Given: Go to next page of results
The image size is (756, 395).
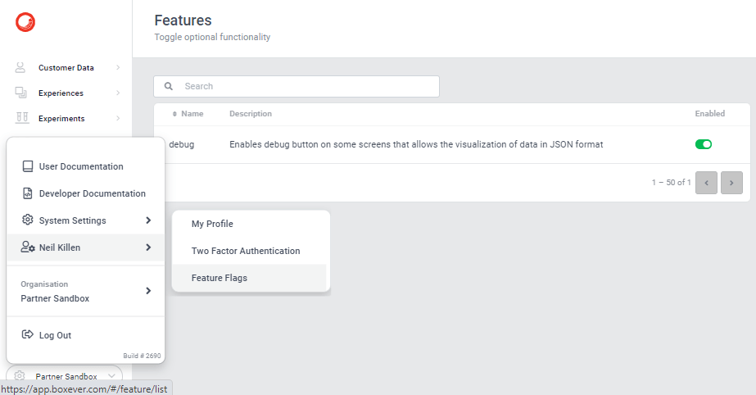Looking at the screenshot, I should tap(731, 183).
